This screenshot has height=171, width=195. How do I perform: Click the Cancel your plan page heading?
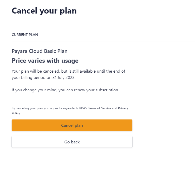[44, 11]
